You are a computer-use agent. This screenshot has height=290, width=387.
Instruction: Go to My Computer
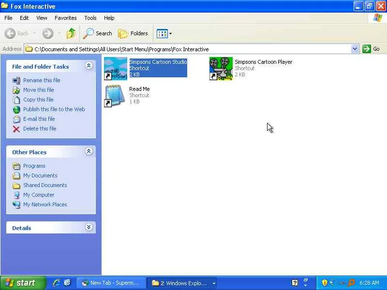39,195
